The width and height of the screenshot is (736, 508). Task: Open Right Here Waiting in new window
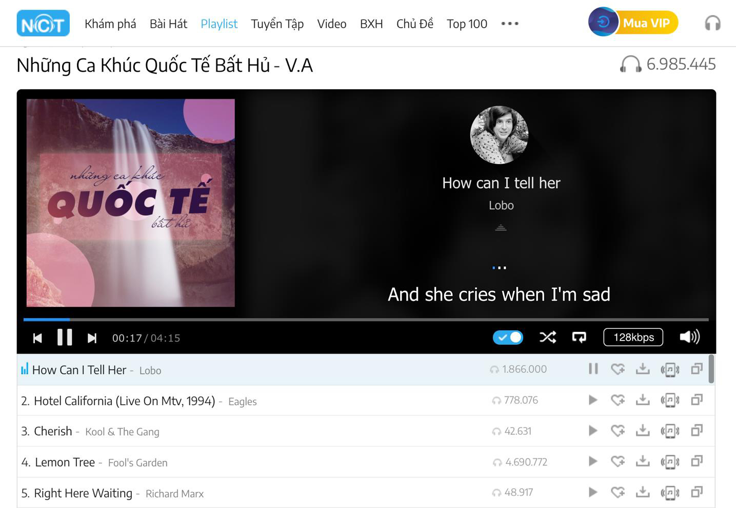point(697,492)
